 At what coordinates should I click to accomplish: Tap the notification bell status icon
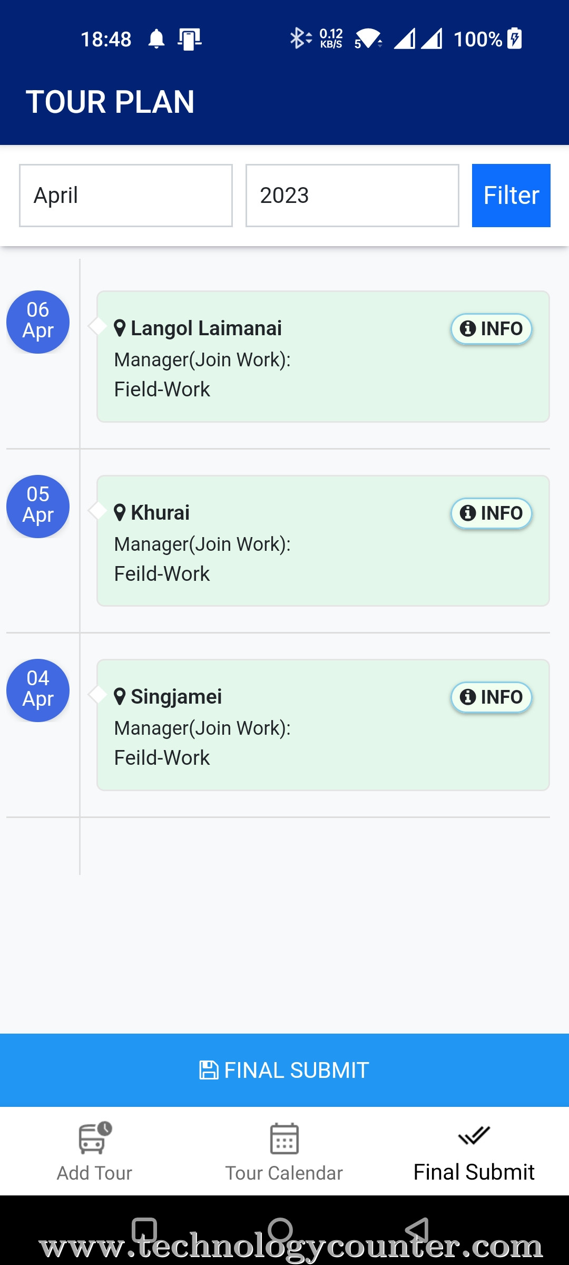coord(156,39)
